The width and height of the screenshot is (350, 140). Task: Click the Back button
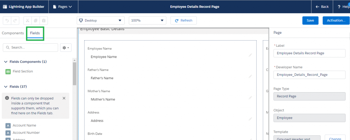[x=322, y=7]
